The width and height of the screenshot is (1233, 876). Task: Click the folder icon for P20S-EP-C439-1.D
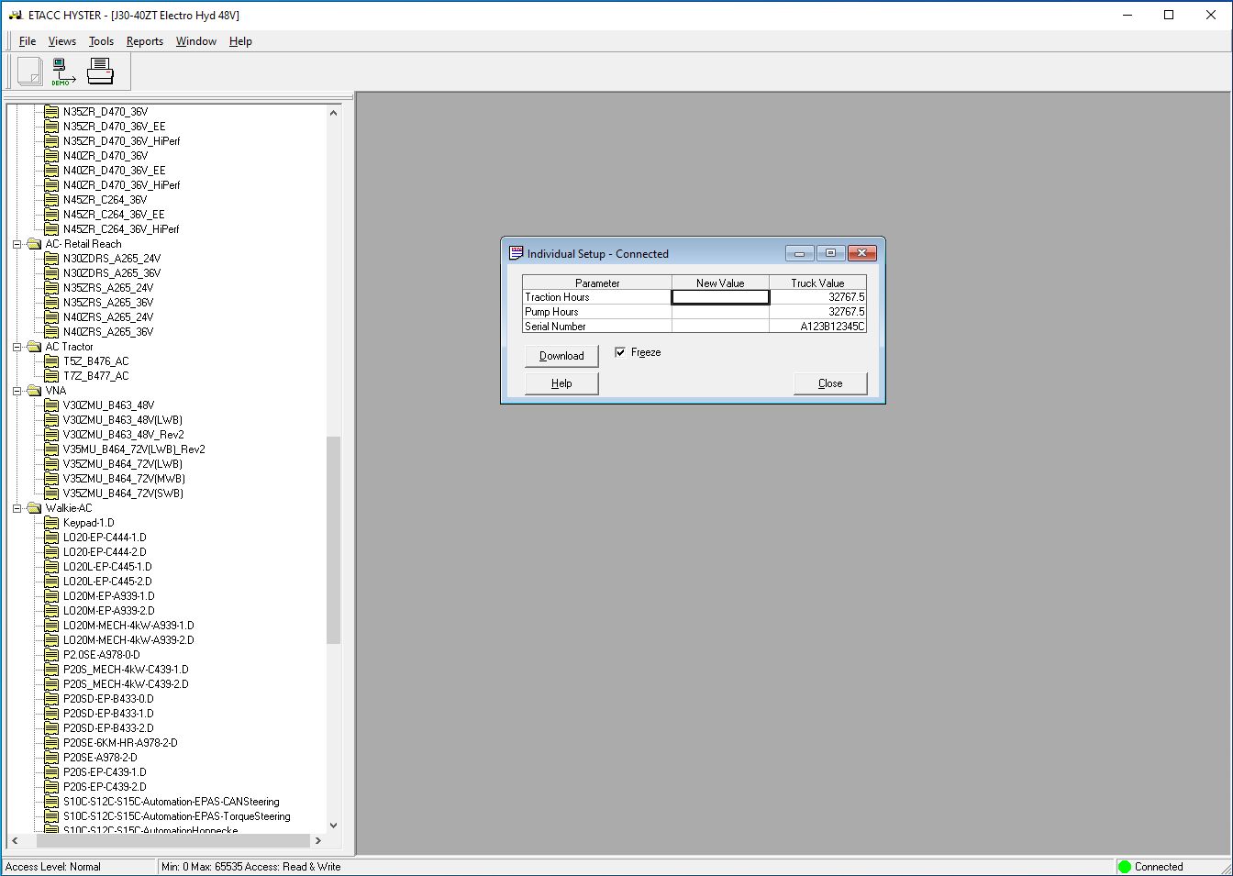click(52, 772)
